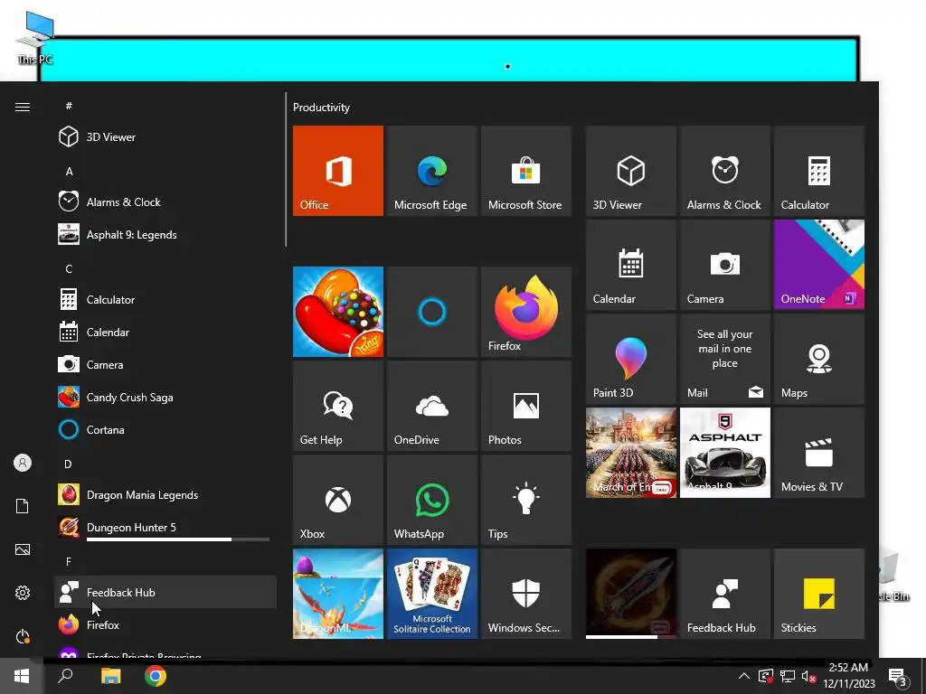Select 3D Viewer in app list
Image resolution: width=926 pixels, height=694 pixels.
[165, 137]
